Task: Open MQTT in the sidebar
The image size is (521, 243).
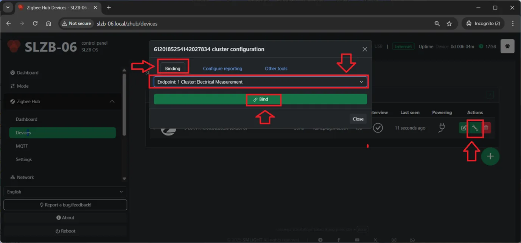Action: pos(22,146)
